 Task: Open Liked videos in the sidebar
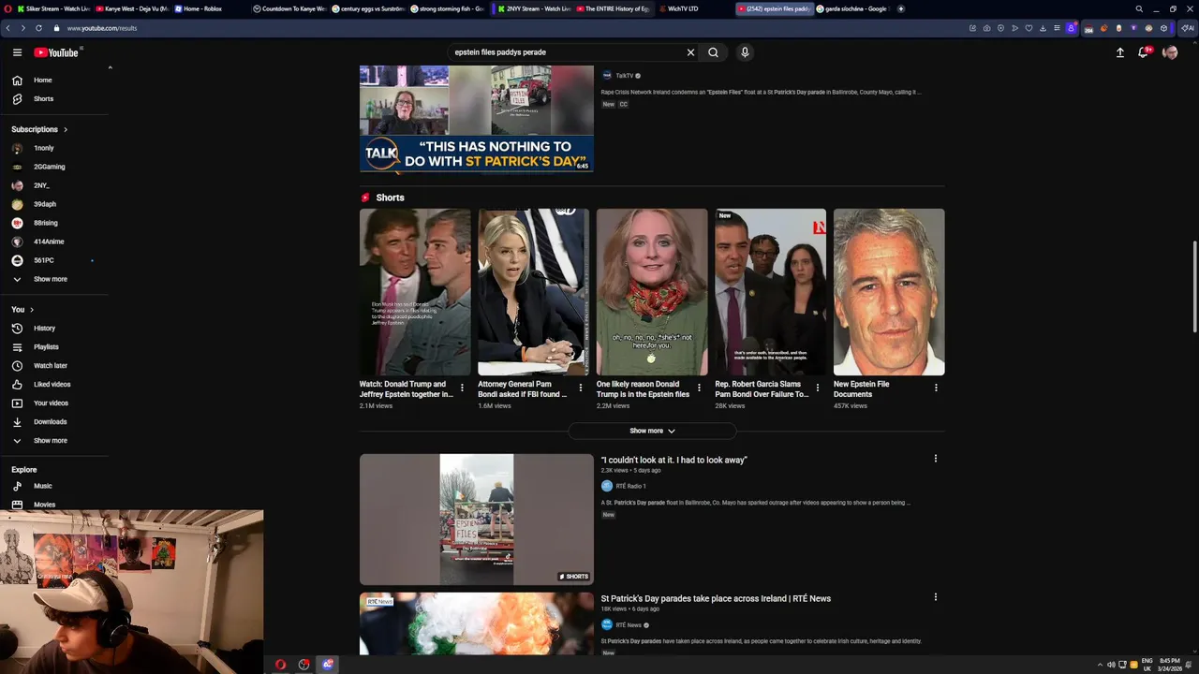click(x=54, y=385)
